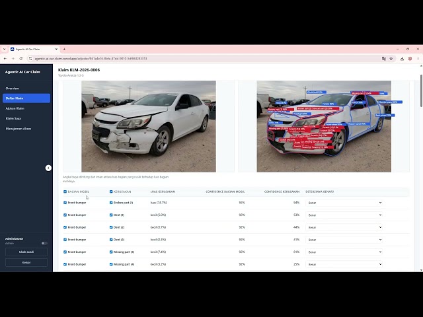Open the browser three-dot menu
The image size is (423, 317).
[418, 59]
